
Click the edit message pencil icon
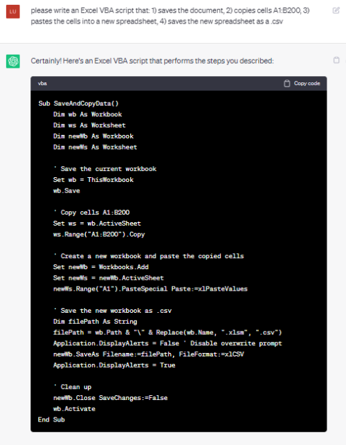click(336, 10)
